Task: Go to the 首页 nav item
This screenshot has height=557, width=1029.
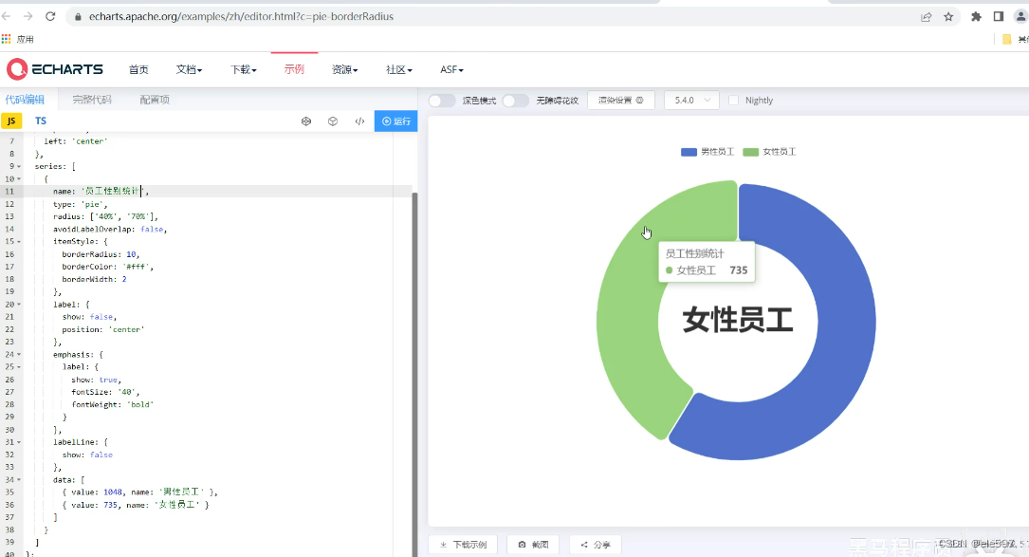Action: tap(138, 69)
